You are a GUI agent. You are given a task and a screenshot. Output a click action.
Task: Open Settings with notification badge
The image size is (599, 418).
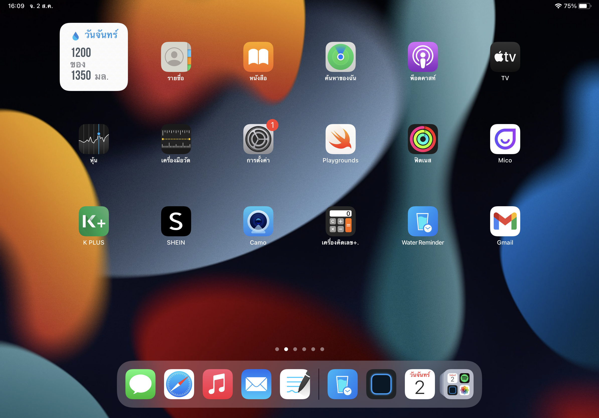click(x=258, y=139)
